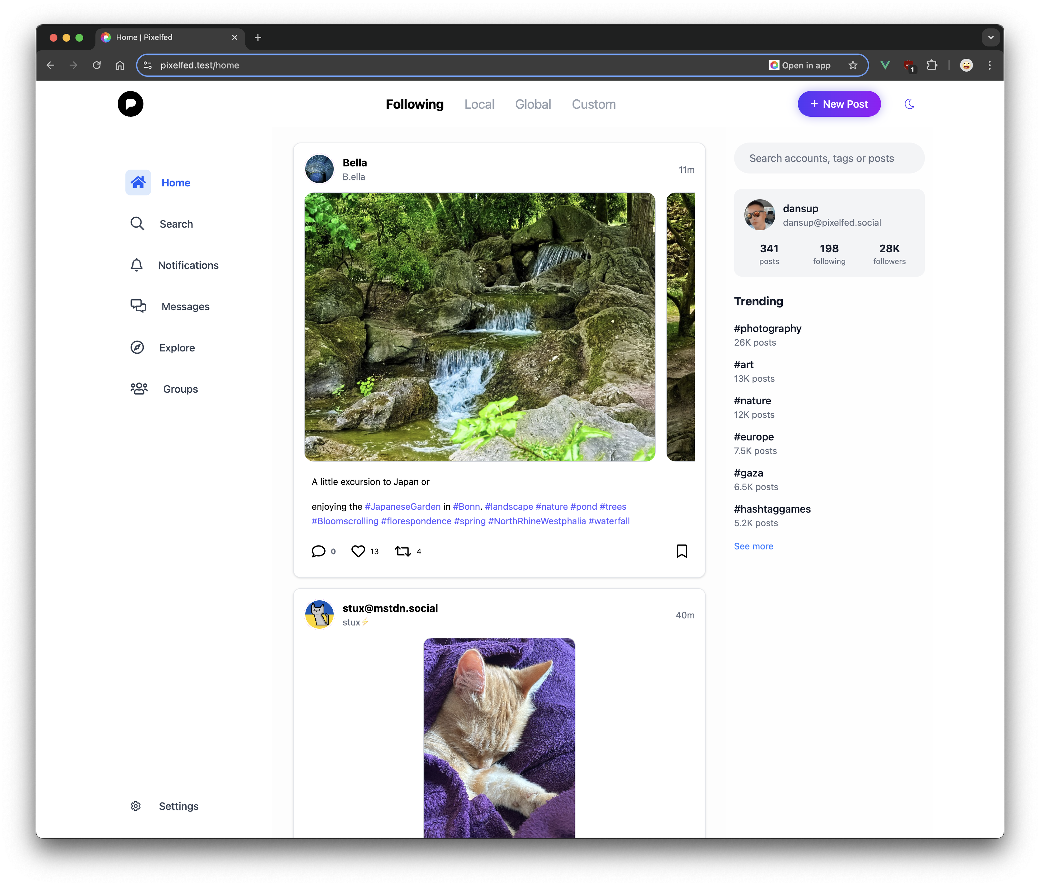
Task: Click Open in app button
Action: 800,65
